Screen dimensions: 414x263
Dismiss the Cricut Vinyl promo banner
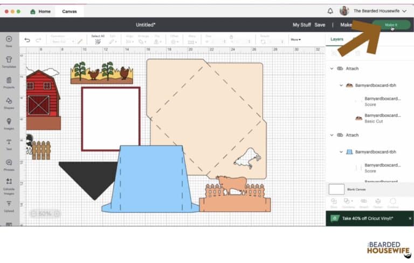410,218
